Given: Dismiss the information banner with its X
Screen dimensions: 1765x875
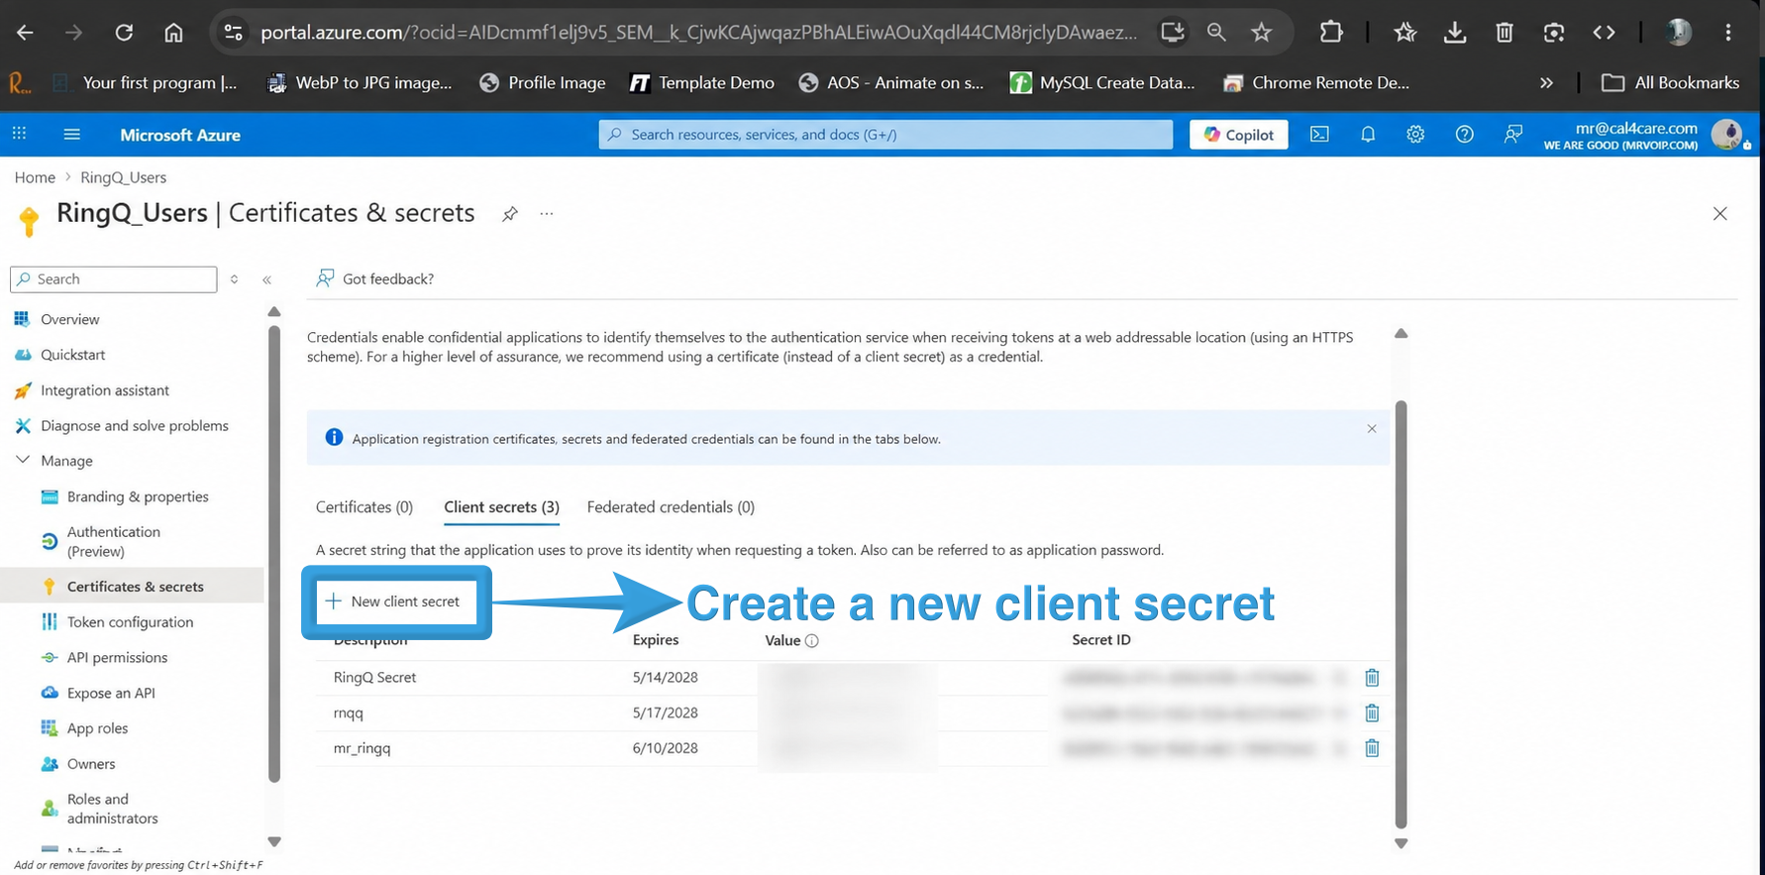Looking at the screenshot, I should pos(1372,428).
